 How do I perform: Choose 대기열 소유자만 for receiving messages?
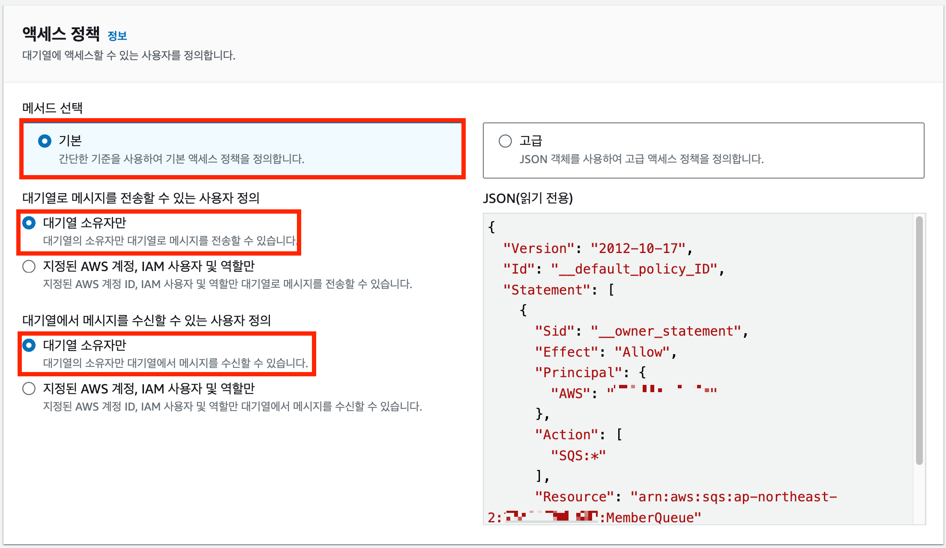click(x=29, y=345)
